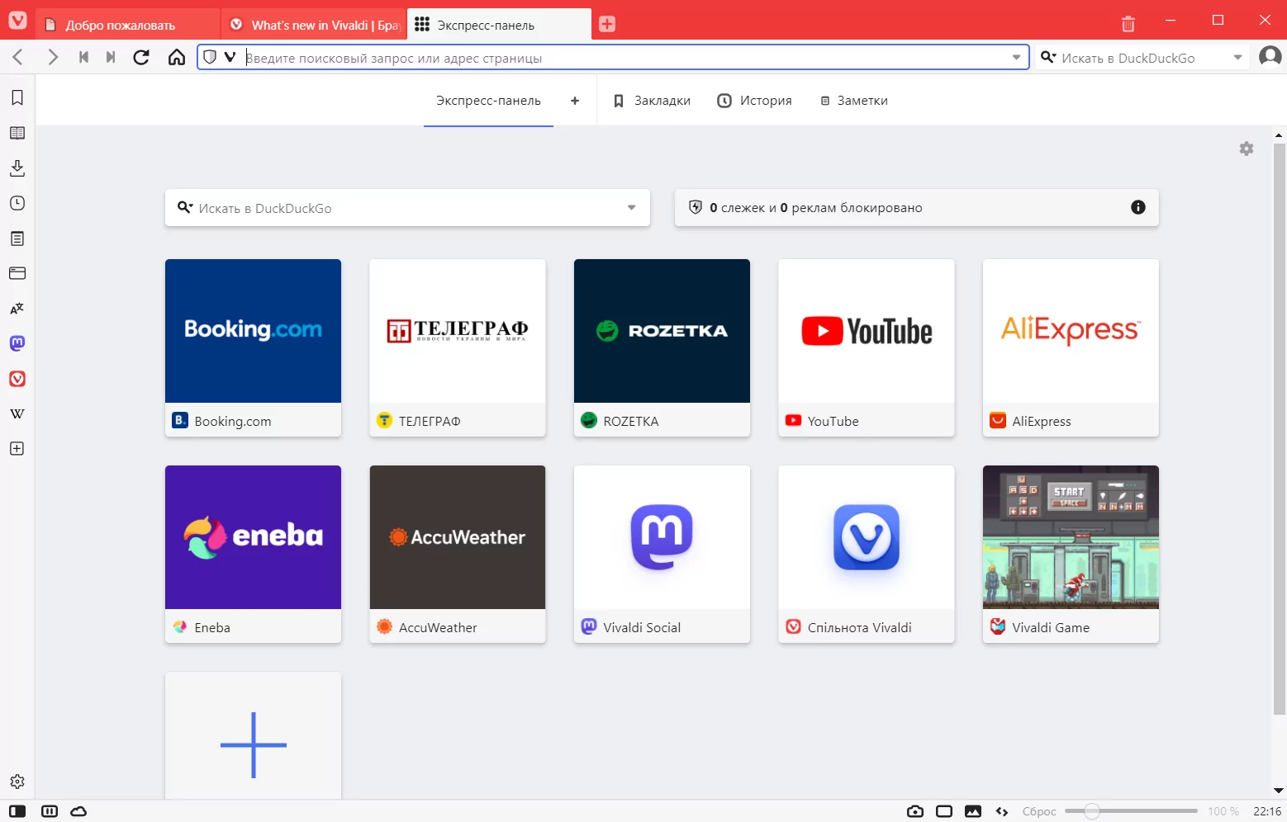Add a new speed dial group
1287x822 pixels.
[575, 101]
